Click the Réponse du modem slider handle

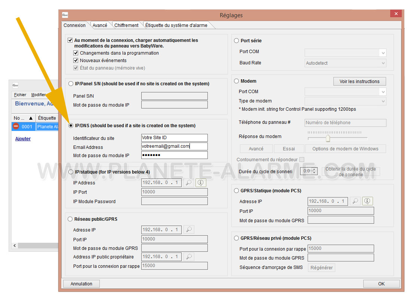pos(328,138)
